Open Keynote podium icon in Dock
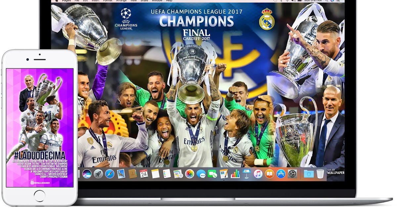Screen dimensions: 397x208 pyautogui.click(x=246, y=174)
